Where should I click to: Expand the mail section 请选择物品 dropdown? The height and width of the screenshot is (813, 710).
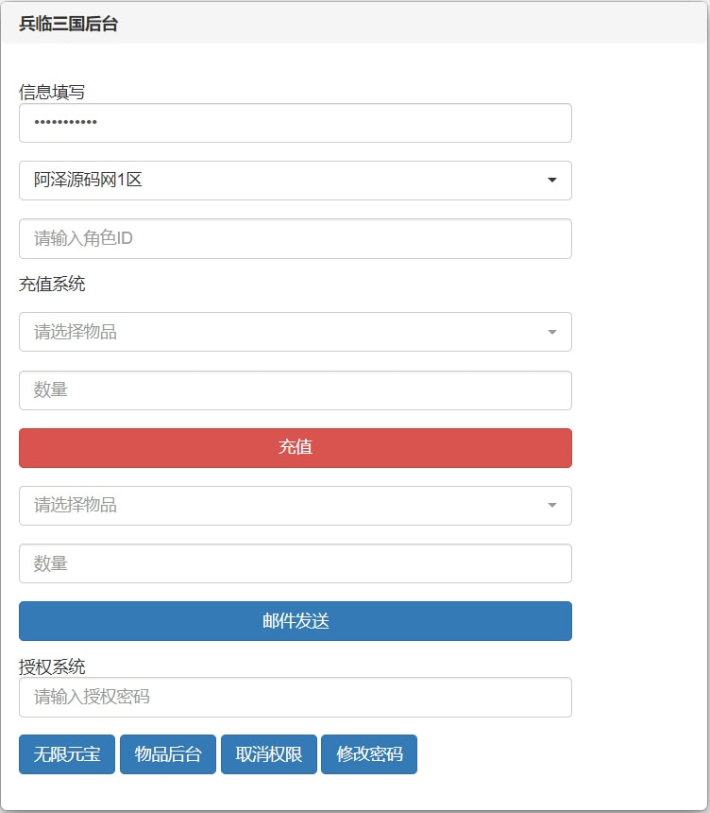click(x=295, y=506)
